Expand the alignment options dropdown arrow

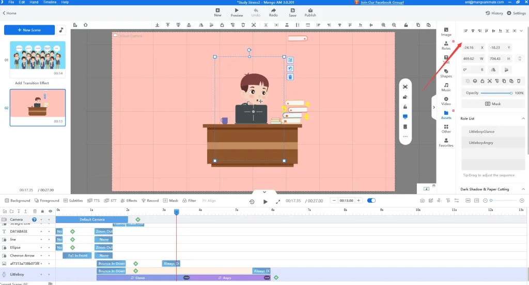tap(521, 31)
